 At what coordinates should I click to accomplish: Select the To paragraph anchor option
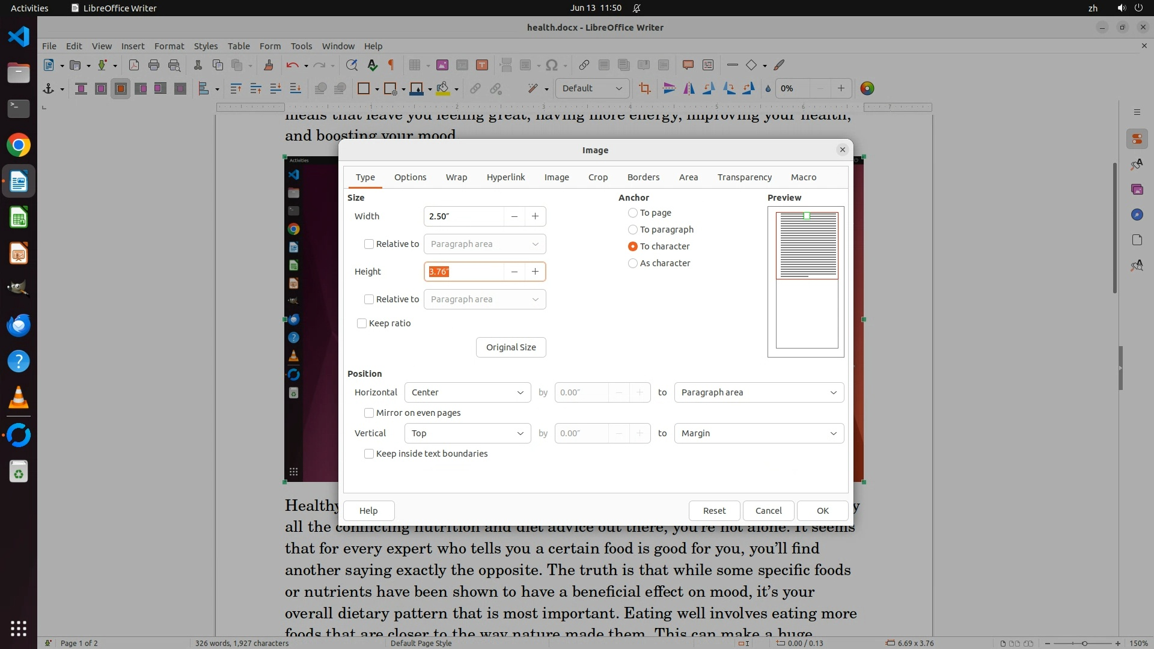[x=632, y=230]
